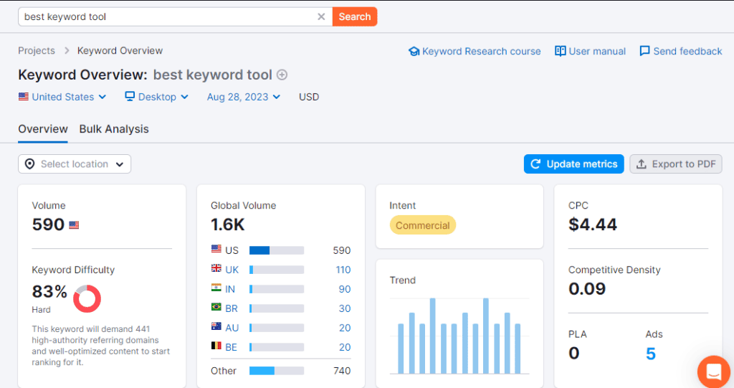Click the US flag next to Volume 590
The height and width of the screenshot is (388, 734).
74,225
